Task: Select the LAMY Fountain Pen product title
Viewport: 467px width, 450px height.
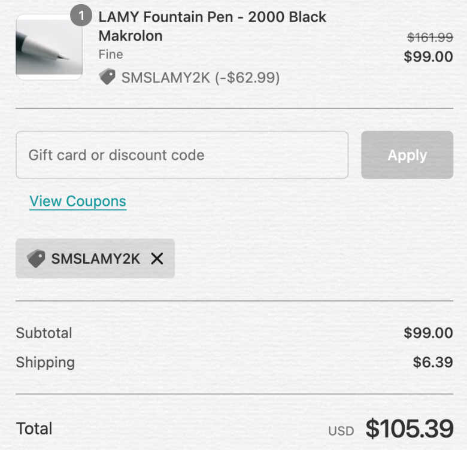Action: 213,26
